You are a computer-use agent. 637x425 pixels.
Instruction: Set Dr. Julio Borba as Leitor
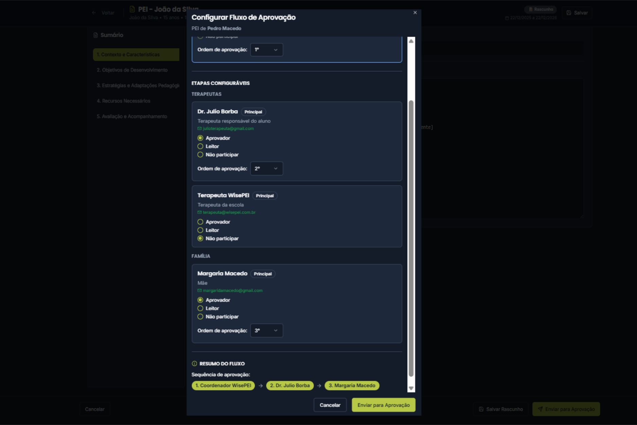[200, 147]
